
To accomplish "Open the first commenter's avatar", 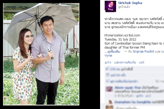I will (109, 89).
